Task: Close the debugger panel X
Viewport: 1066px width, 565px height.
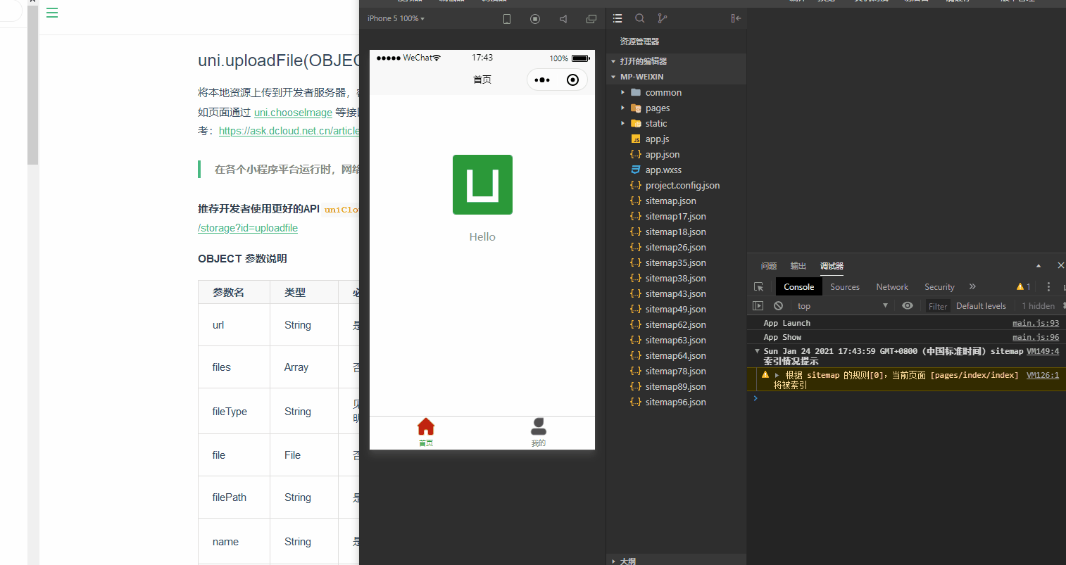Action: (1060, 265)
